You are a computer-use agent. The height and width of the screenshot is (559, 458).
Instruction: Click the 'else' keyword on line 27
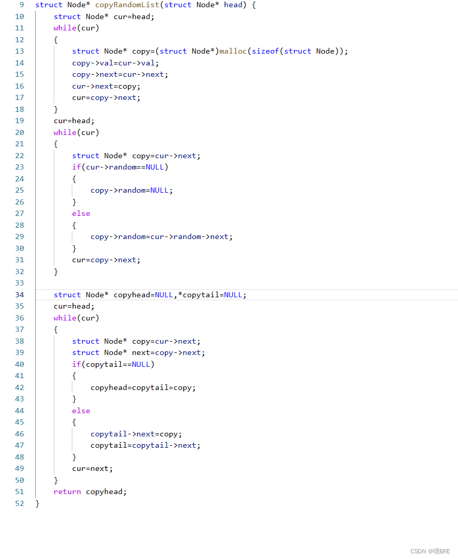point(81,213)
